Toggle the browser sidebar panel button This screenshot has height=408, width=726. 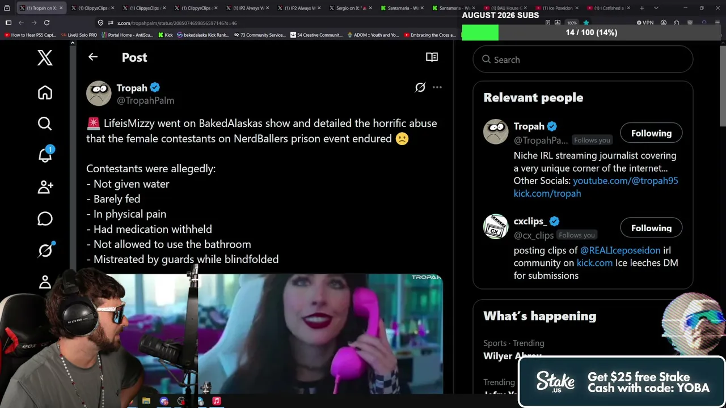(x=9, y=23)
